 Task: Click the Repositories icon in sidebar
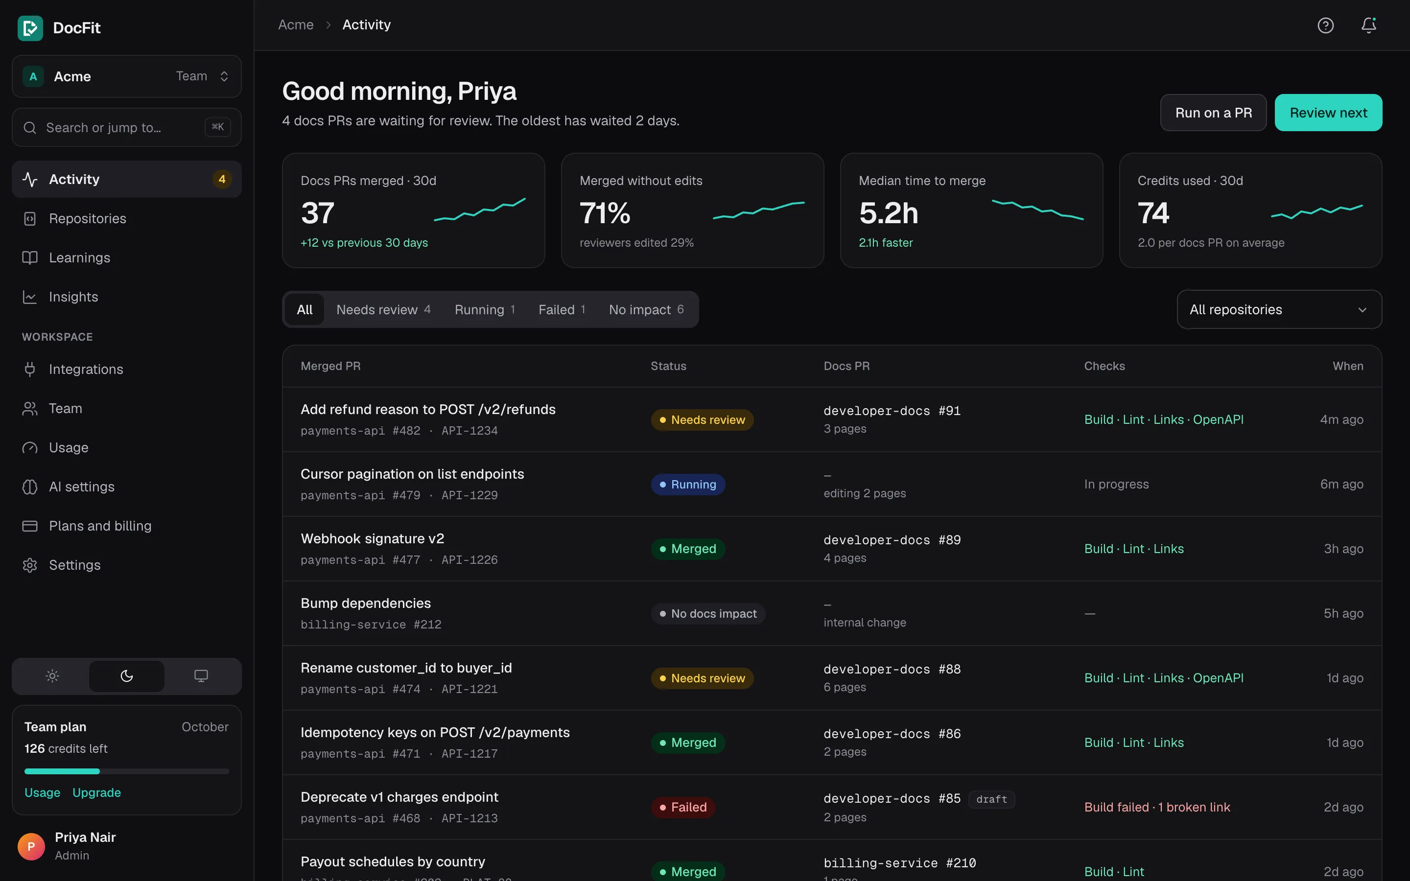[30, 218]
